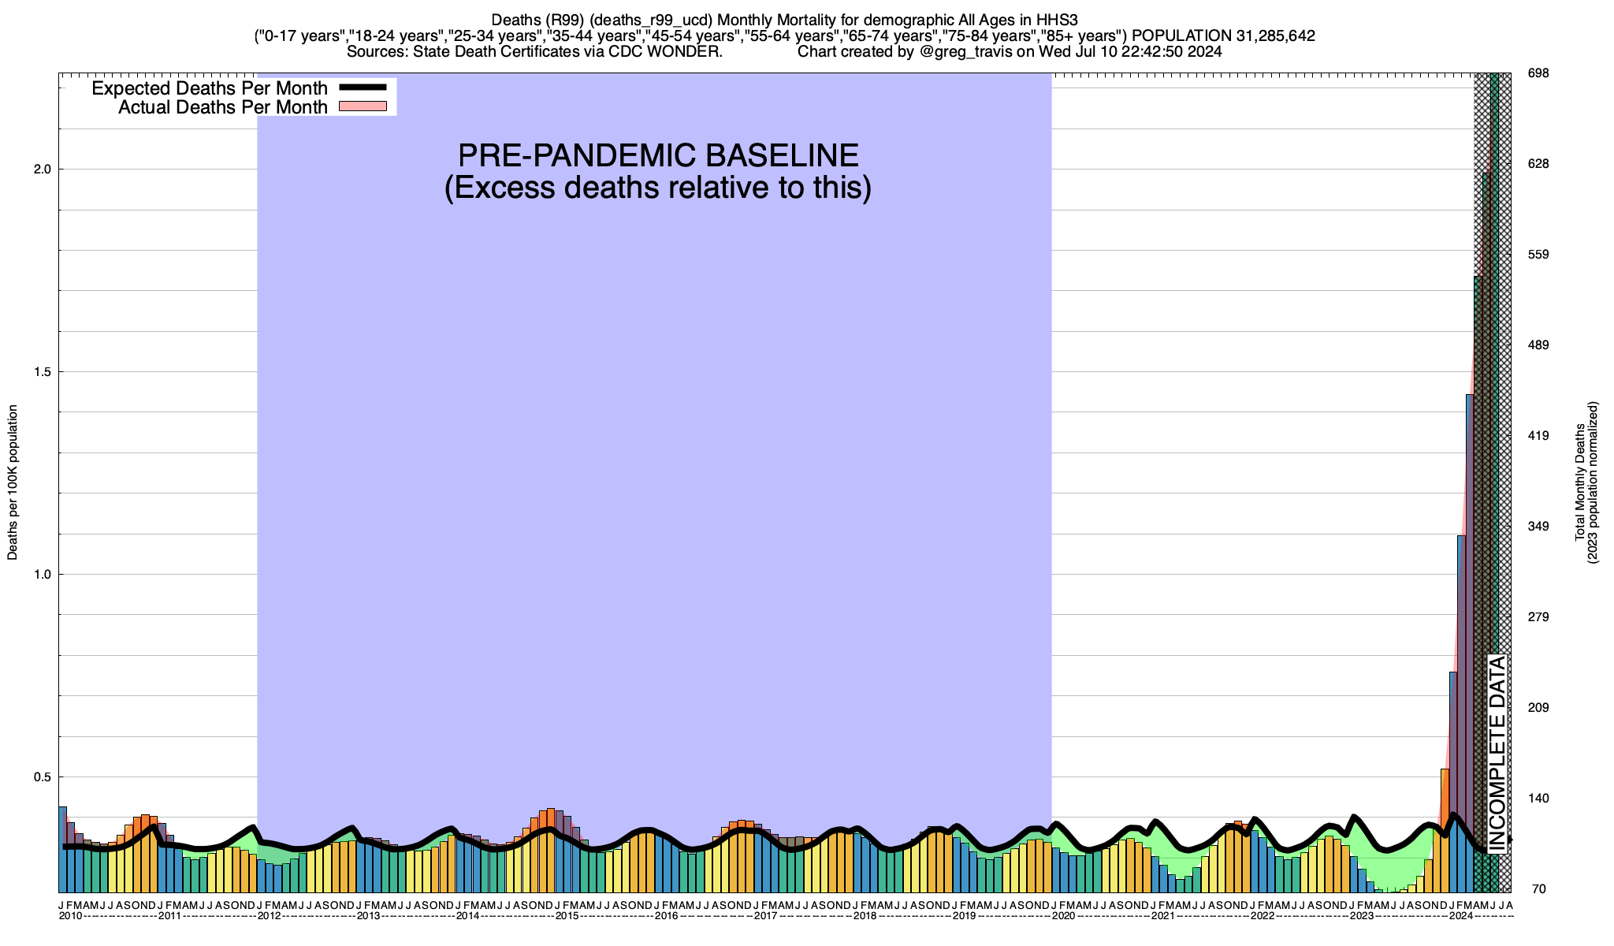Click the @greg_travis chart credit text
This screenshot has height=946, width=1614.
pos(965,52)
